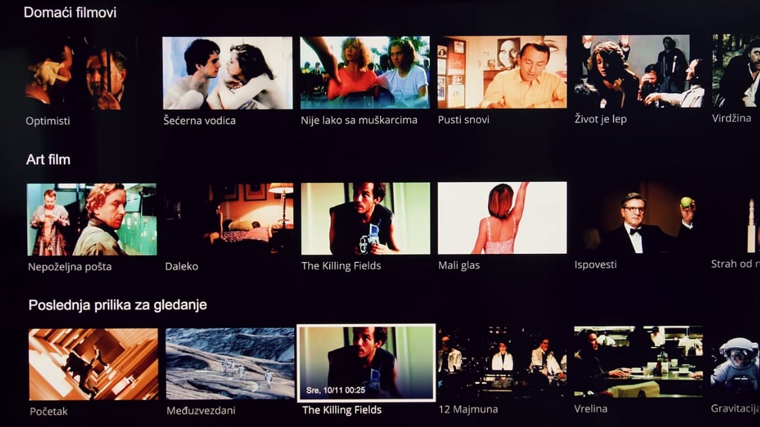Select the "Strah od" truncated title

[736, 264]
